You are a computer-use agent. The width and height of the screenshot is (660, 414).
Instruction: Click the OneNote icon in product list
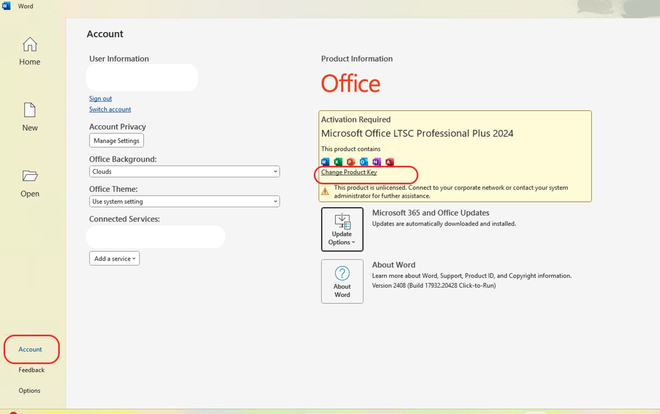(377, 162)
